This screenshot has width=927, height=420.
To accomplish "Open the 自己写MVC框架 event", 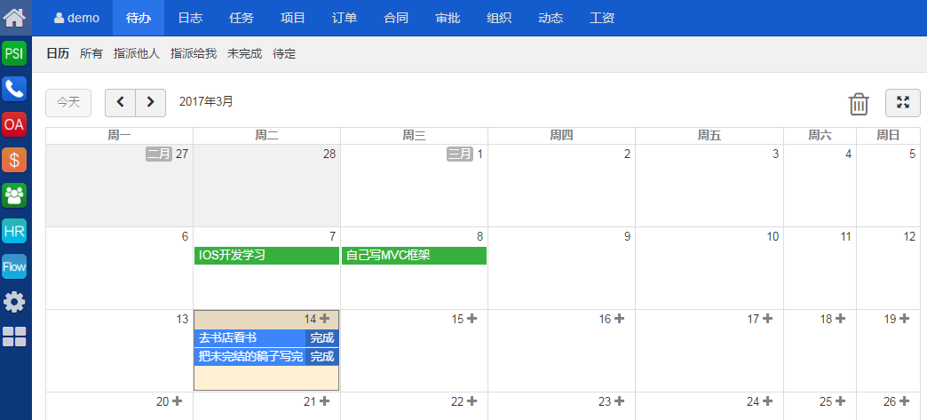I will [414, 256].
